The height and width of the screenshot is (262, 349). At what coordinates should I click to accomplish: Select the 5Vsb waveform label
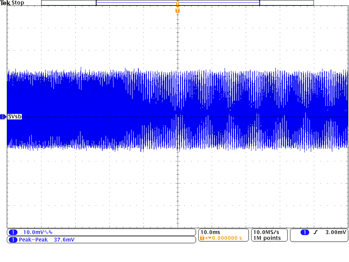15,116
